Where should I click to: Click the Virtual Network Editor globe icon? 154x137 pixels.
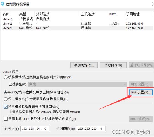tap(3, 4)
